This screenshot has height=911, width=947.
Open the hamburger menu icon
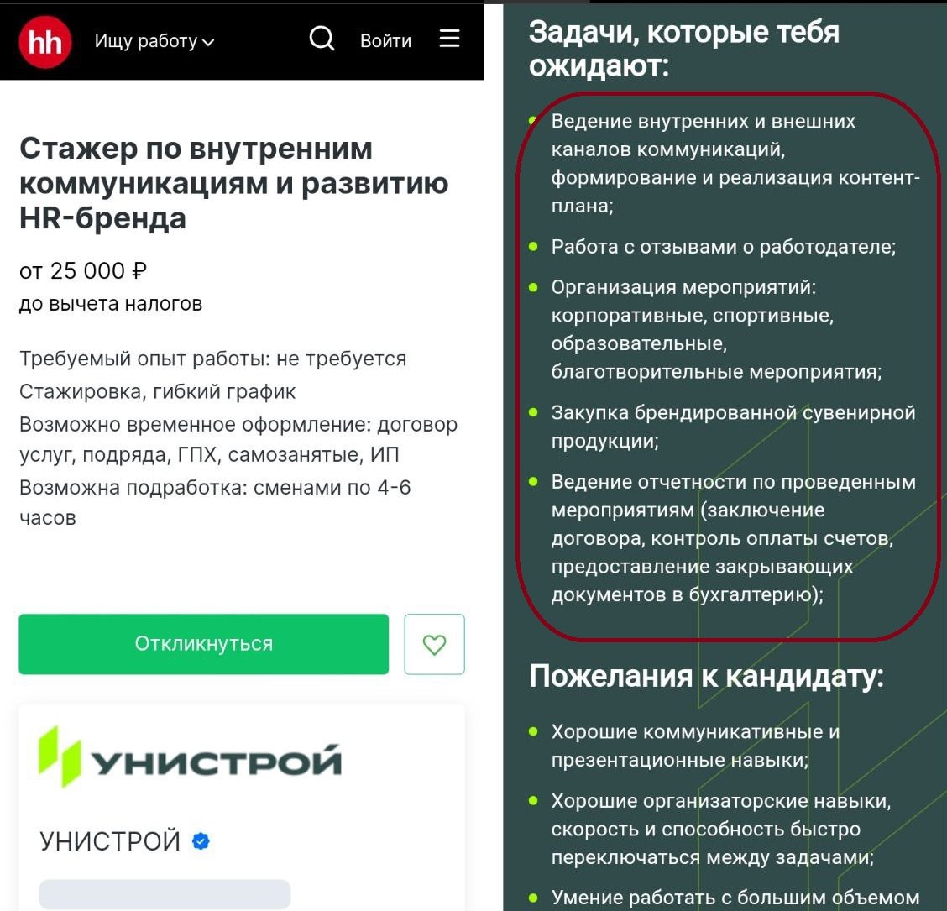(x=449, y=38)
